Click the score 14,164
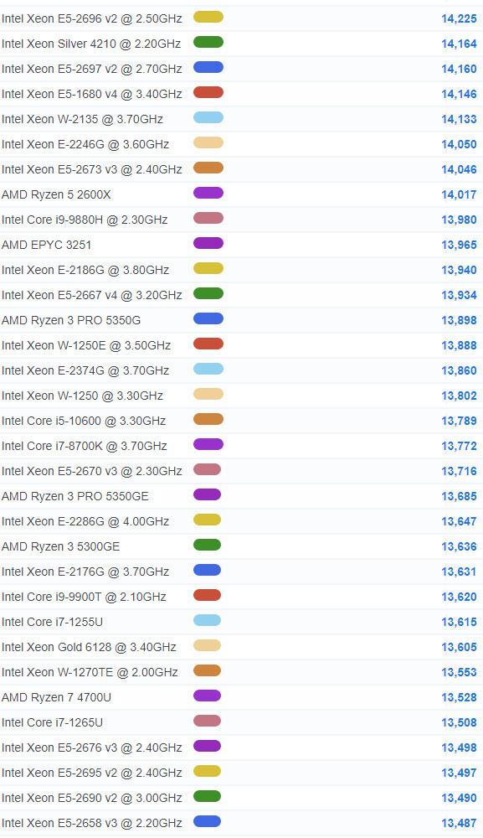483x838 pixels. tap(459, 44)
